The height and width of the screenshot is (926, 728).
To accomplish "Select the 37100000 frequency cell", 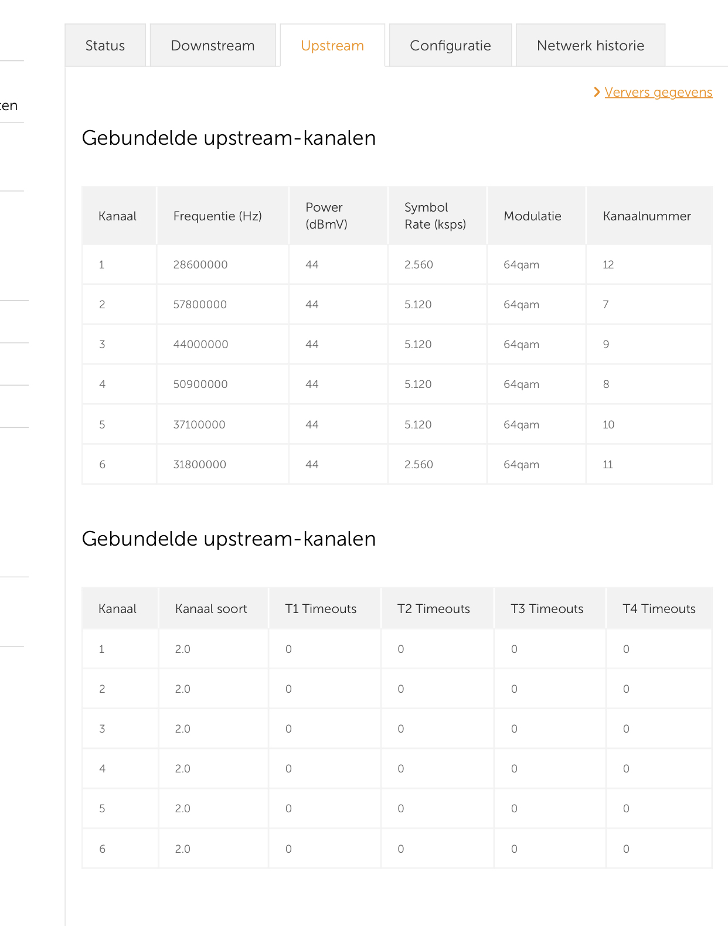I will pyautogui.click(x=199, y=425).
